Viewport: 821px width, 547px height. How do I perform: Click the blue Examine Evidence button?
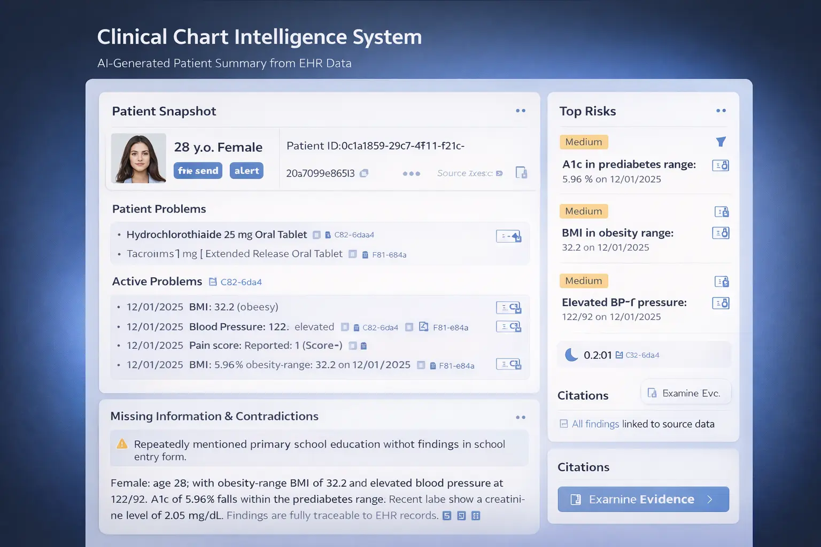coord(643,499)
